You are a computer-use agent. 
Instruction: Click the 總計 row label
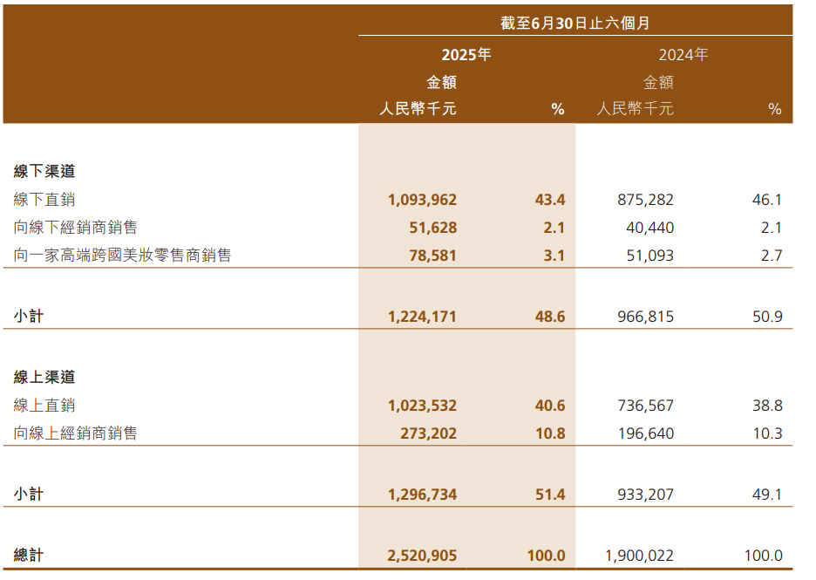(x=29, y=556)
